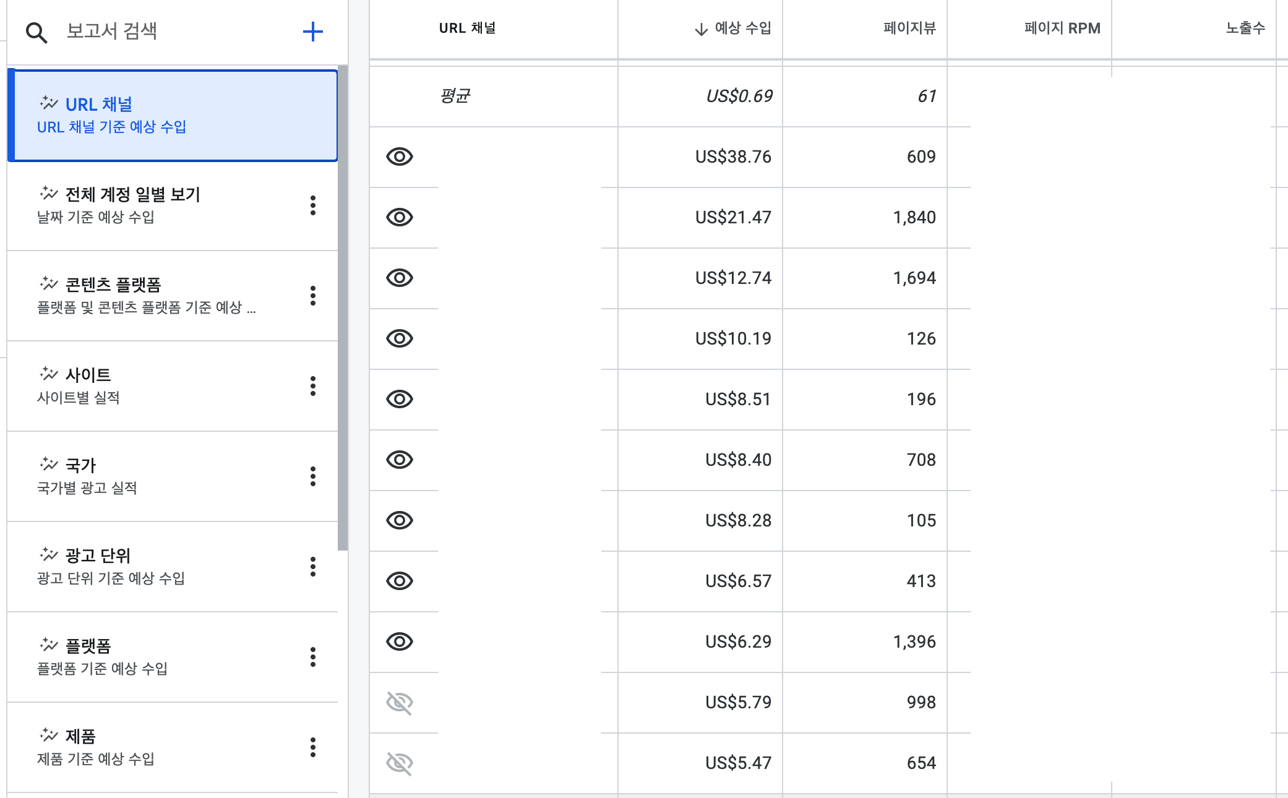Hide the US$38.76 row via eye icon
The width and height of the screenshot is (1288, 798).
(399, 157)
